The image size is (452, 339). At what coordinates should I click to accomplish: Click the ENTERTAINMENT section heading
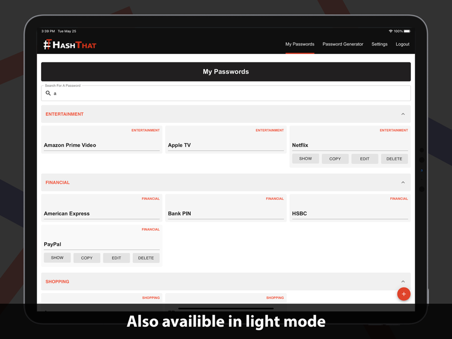(65, 114)
